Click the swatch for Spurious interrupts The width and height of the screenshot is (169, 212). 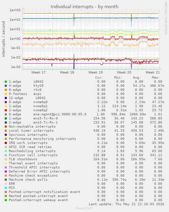(x=6, y=135)
